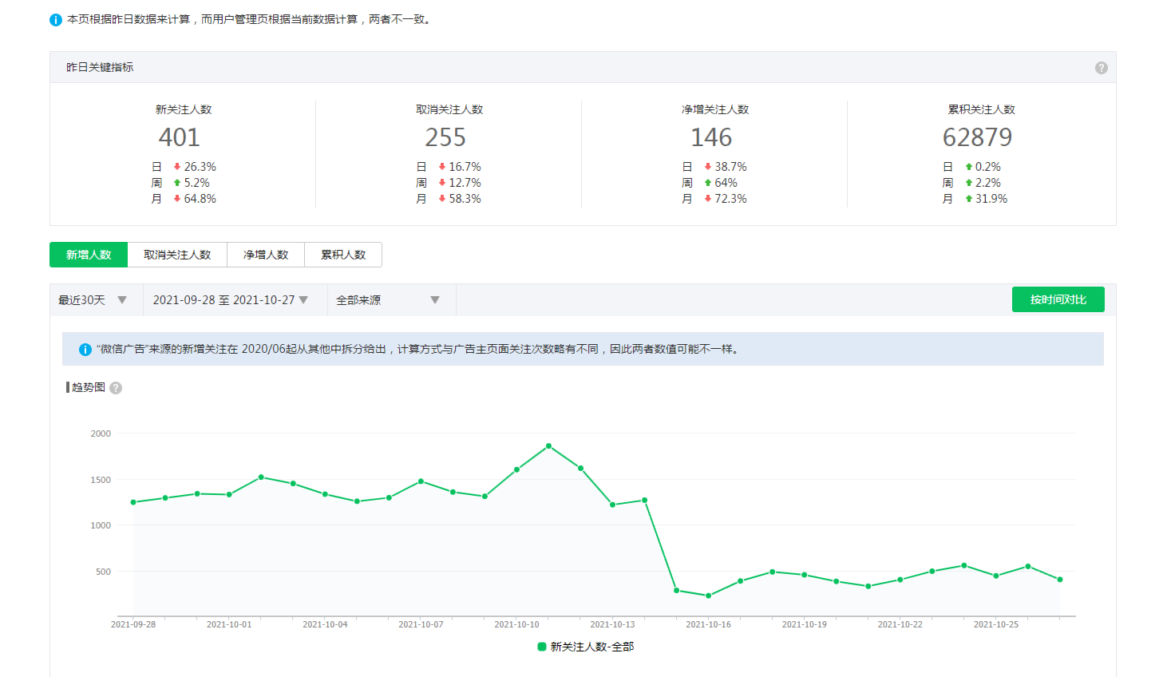Image resolution: width=1163 pixels, height=677 pixels.
Task: Click blue info icon at page top
Action: click(56, 20)
